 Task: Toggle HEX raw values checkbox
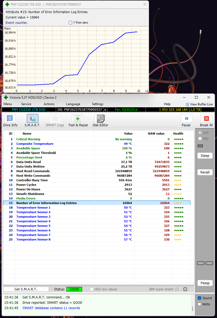[92, 289]
